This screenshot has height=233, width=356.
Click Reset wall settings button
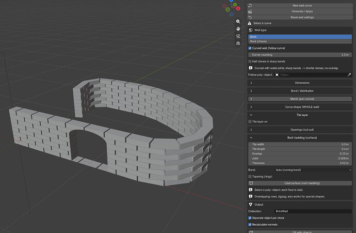(300, 17)
